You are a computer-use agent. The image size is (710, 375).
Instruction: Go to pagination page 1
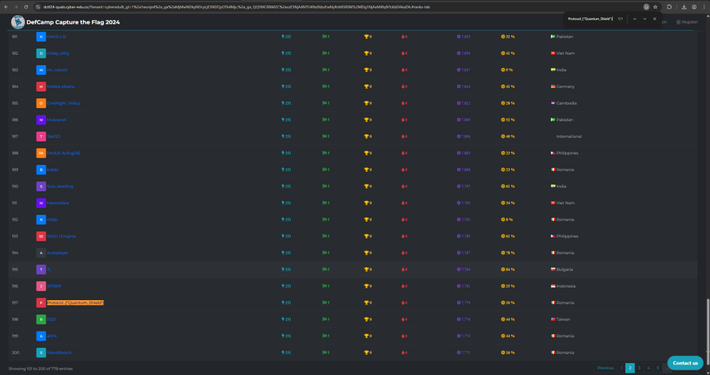tap(621, 368)
